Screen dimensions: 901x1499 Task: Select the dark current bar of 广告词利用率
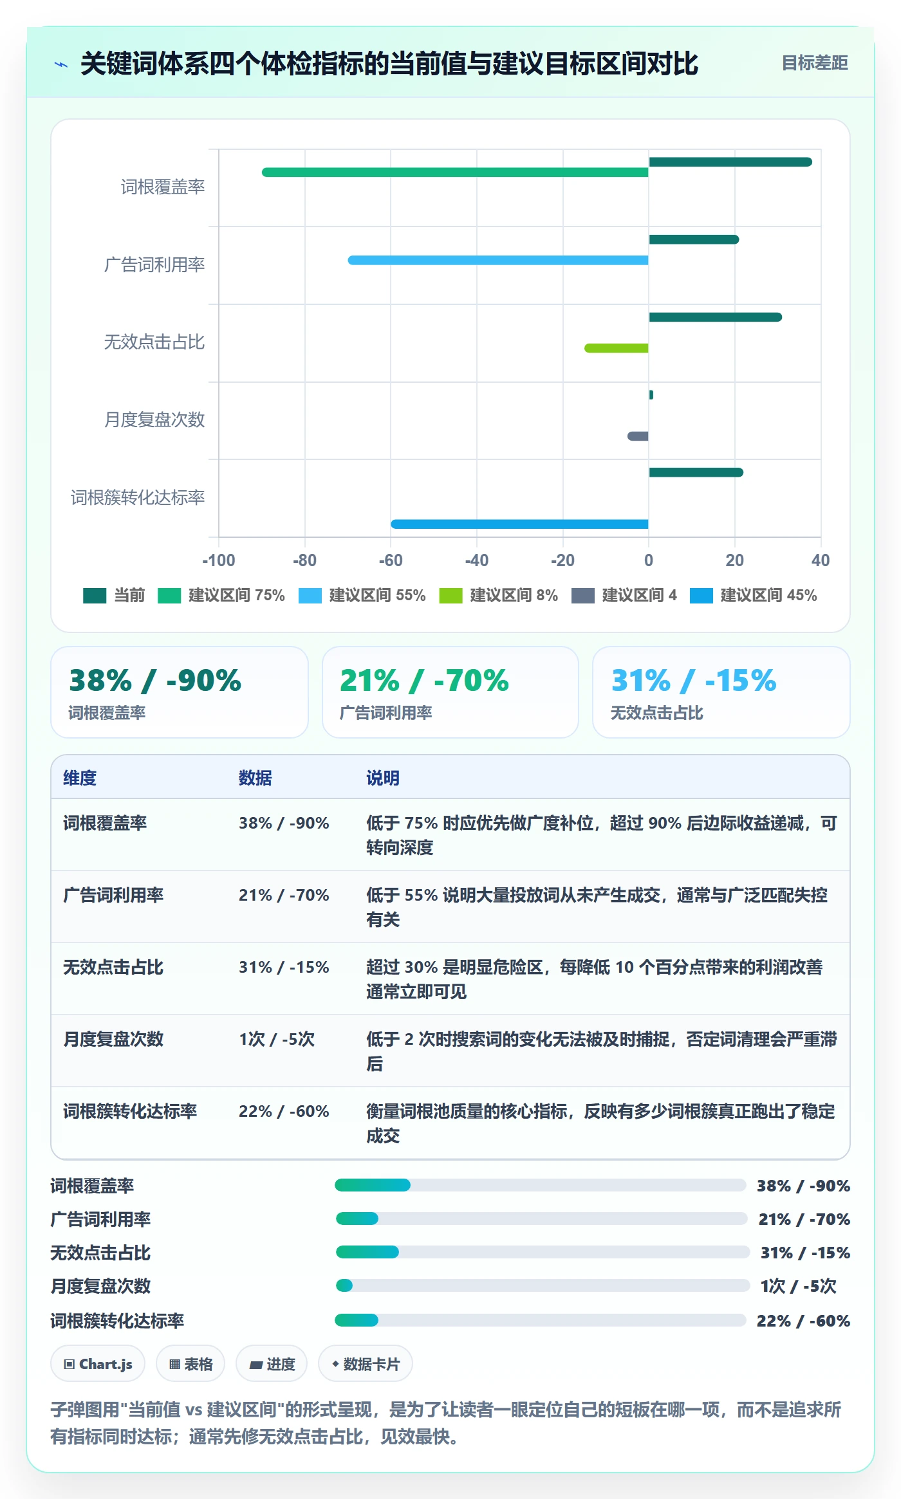tap(694, 239)
